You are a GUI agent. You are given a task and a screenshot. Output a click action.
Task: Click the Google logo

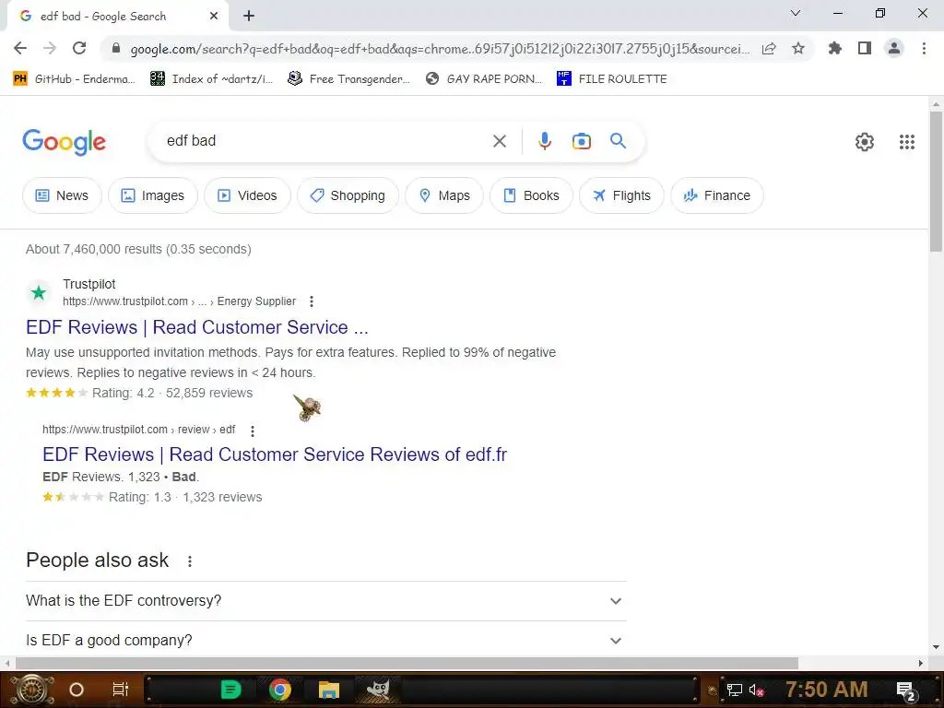[x=64, y=141]
